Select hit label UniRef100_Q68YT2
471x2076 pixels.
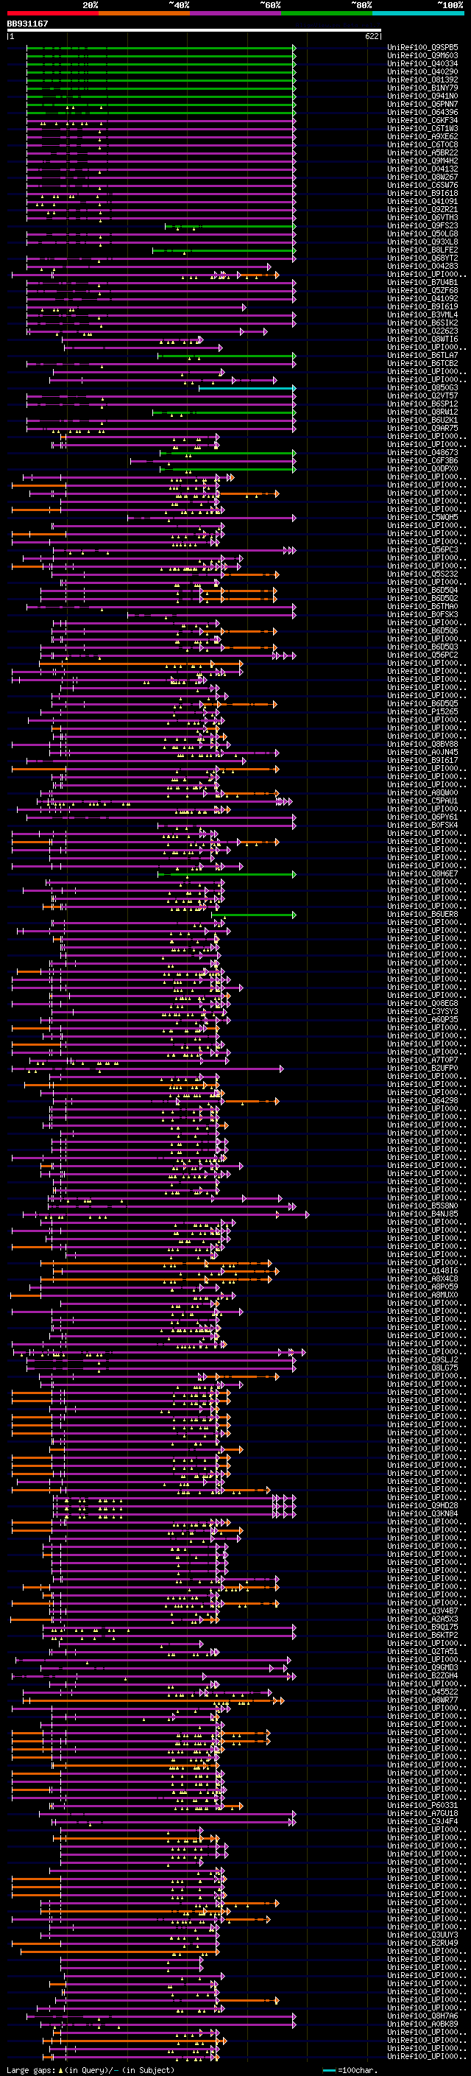422,258
